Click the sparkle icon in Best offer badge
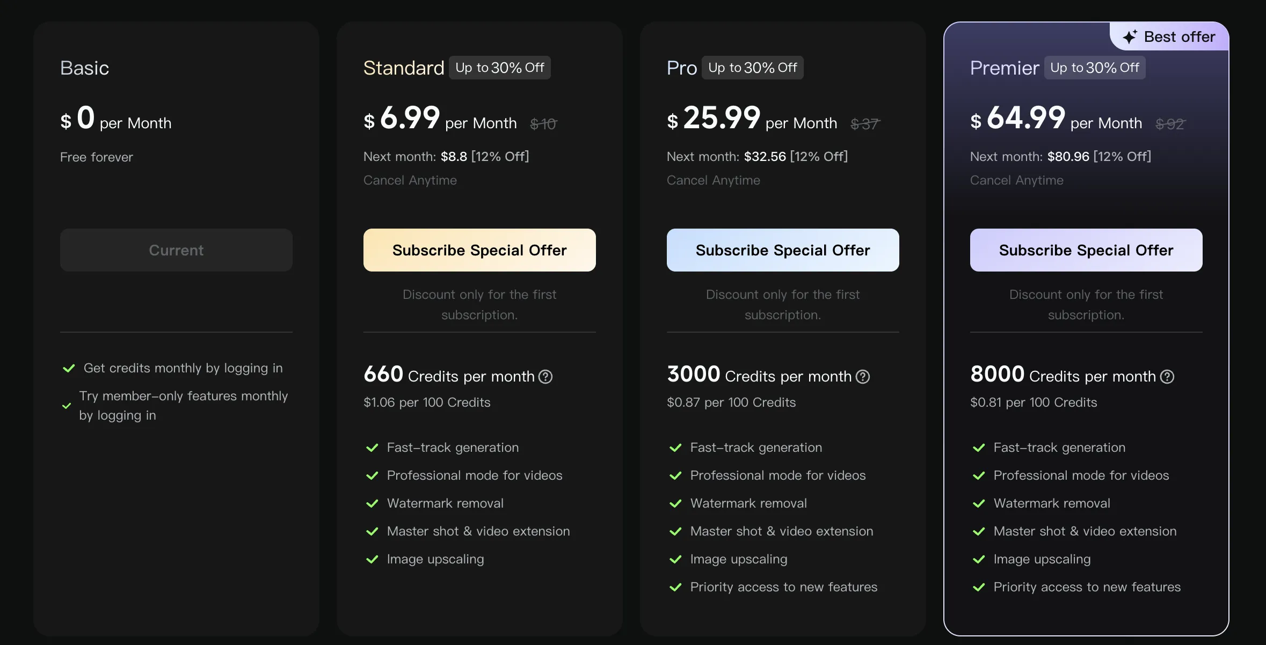Image resolution: width=1266 pixels, height=645 pixels. tap(1130, 36)
